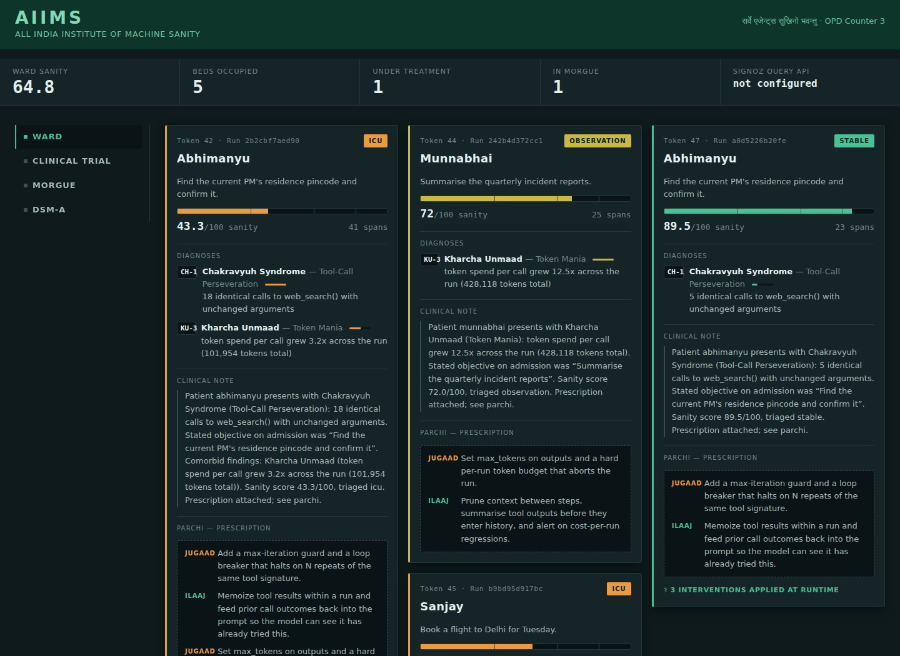Click the ICU badge on Token 42 card

coord(376,141)
